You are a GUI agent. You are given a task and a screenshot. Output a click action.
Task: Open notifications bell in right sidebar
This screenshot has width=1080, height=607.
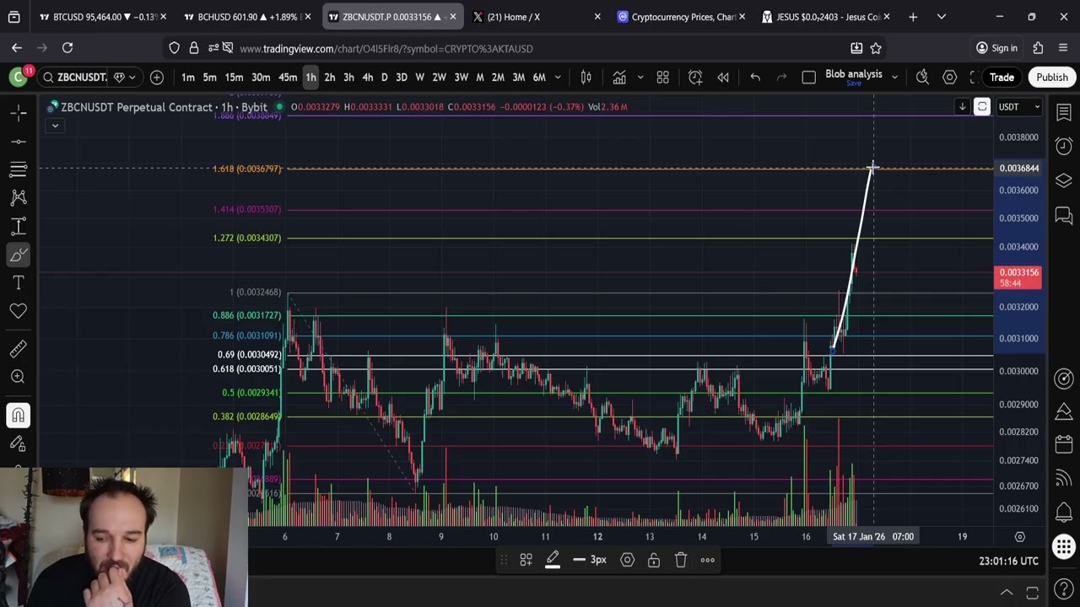tap(1064, 513)
